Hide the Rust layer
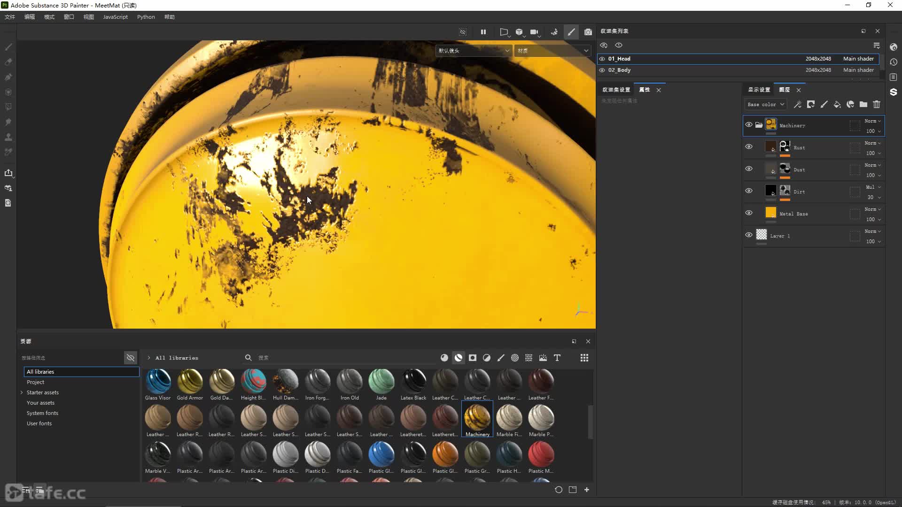This screenshot has height=507, width=902. click(749, 147)
